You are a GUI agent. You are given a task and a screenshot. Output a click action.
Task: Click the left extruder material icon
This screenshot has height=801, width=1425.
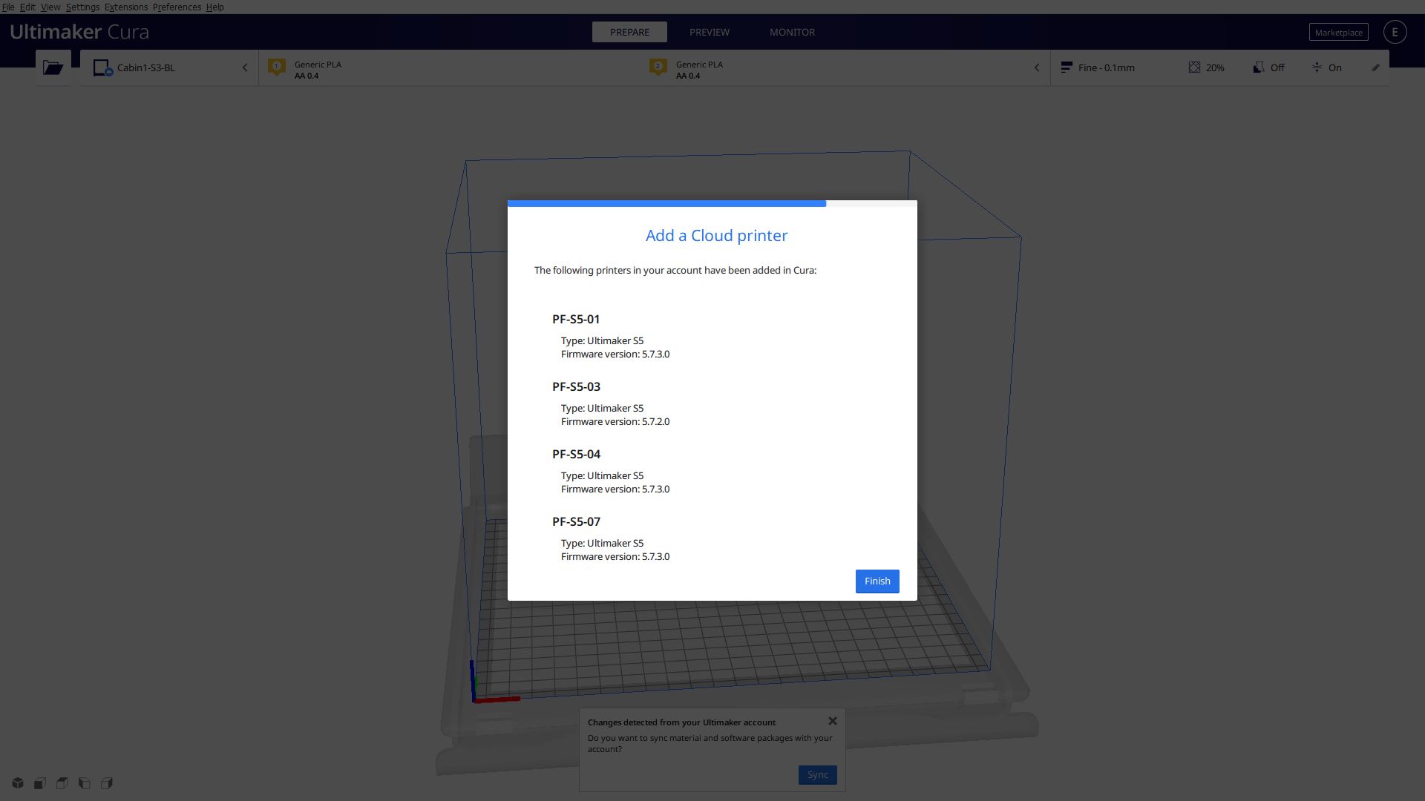coord(277,67)
